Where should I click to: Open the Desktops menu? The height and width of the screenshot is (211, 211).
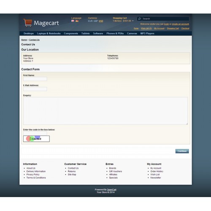[29, 33]
